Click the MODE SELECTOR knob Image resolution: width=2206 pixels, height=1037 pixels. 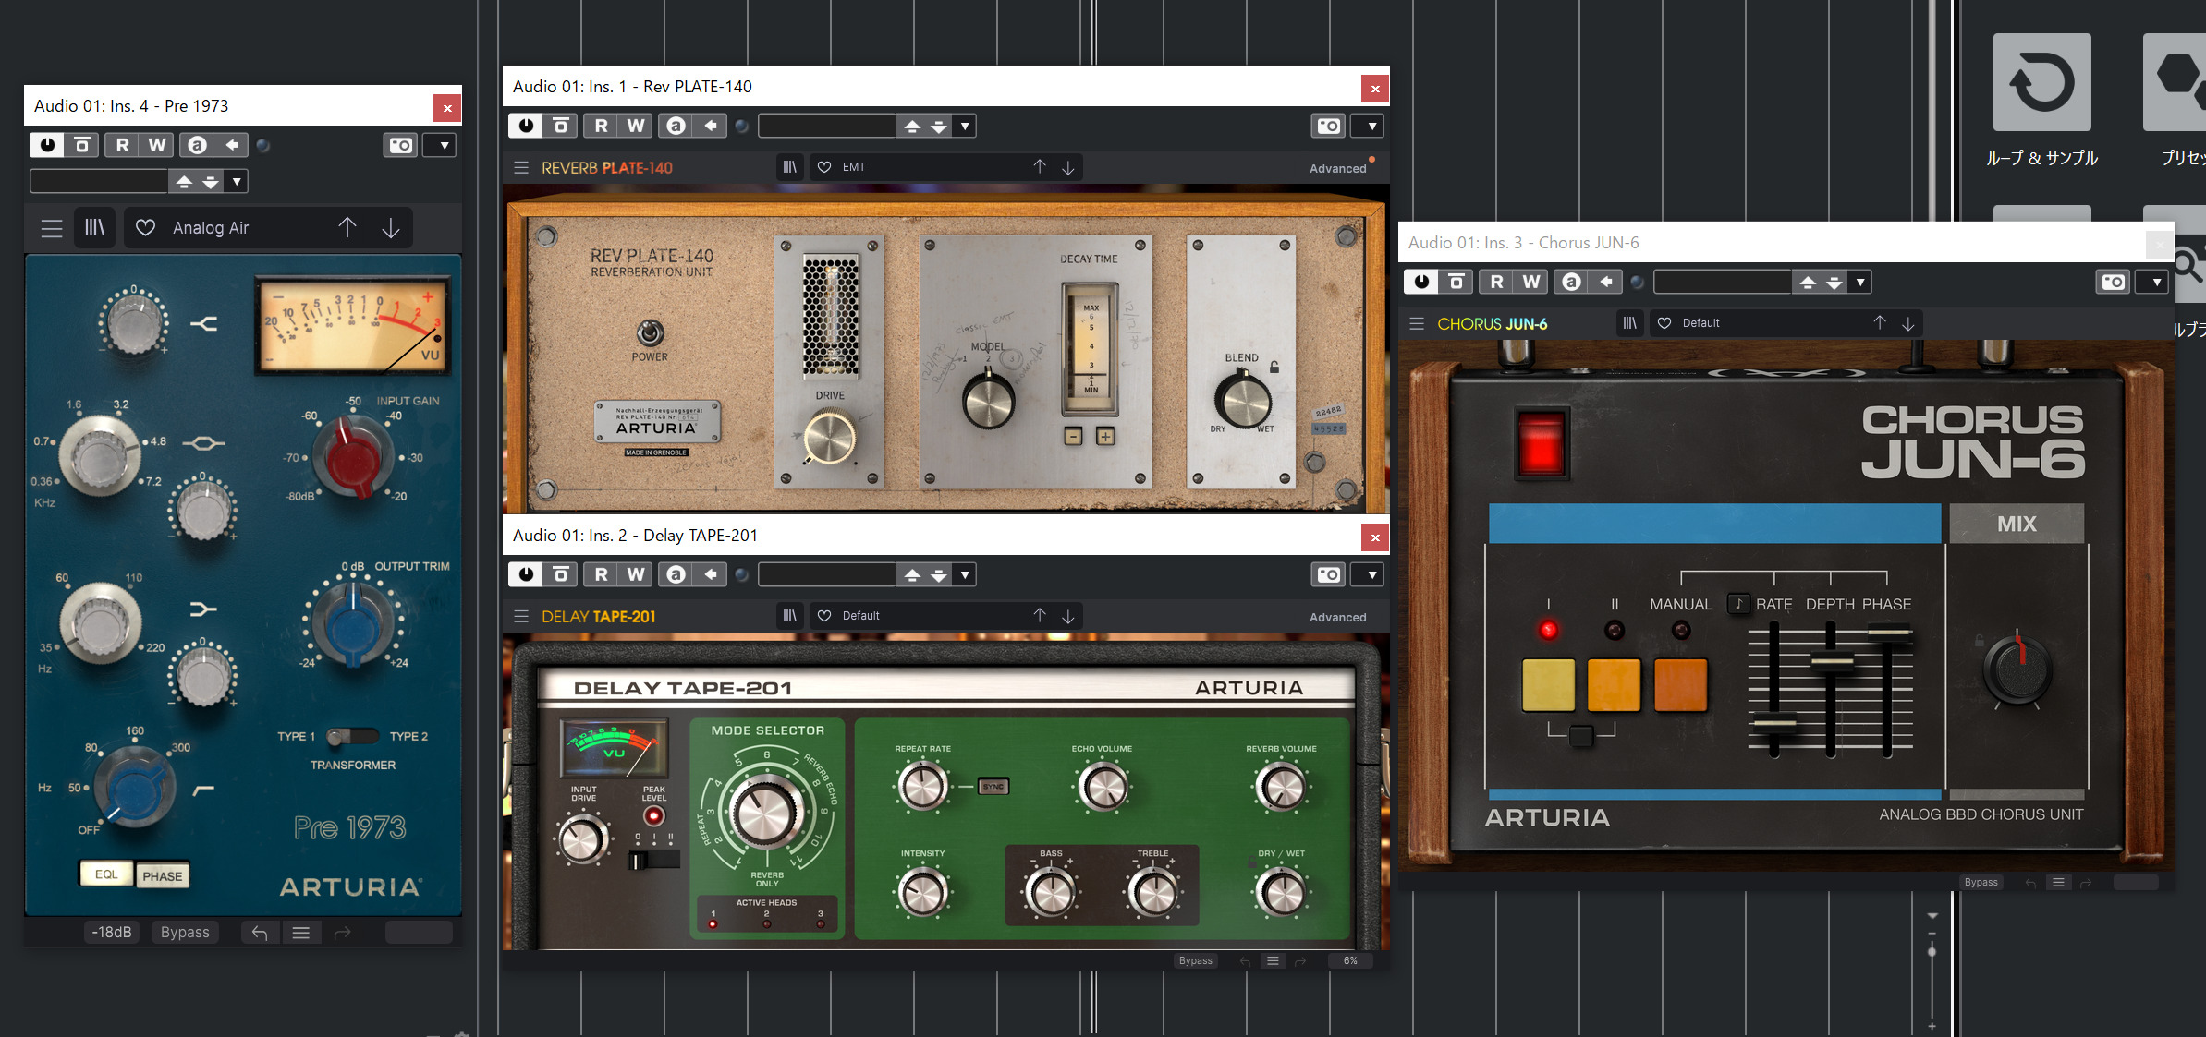point(766,813)
